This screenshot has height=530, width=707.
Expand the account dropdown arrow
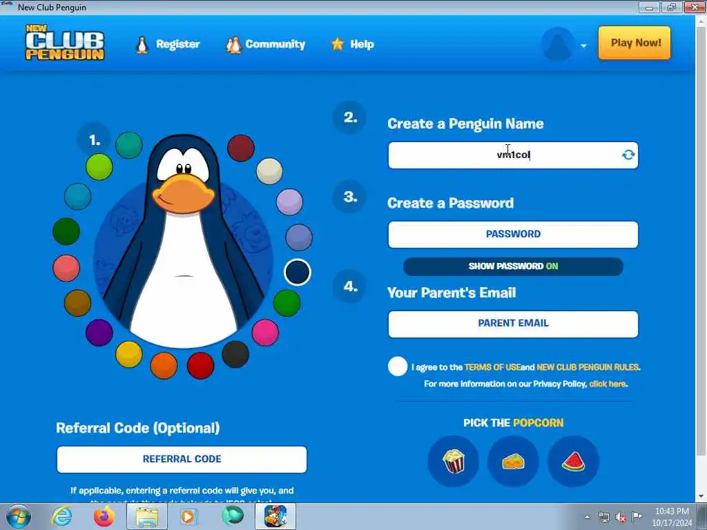(x=583, y=46)
